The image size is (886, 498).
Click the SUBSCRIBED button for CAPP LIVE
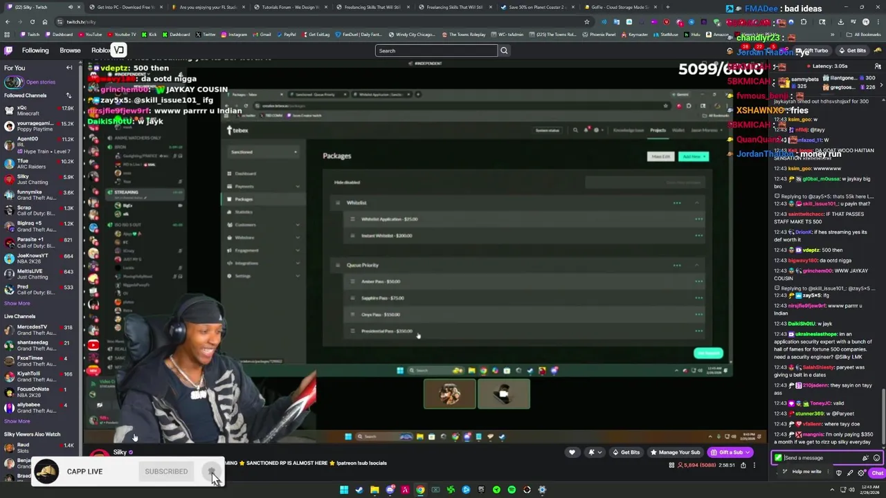point(166,472)
